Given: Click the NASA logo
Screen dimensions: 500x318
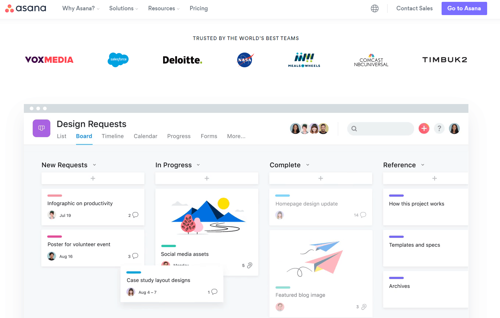Looking at the screenshot, I should pyautogui.click(x=245, y=60).
